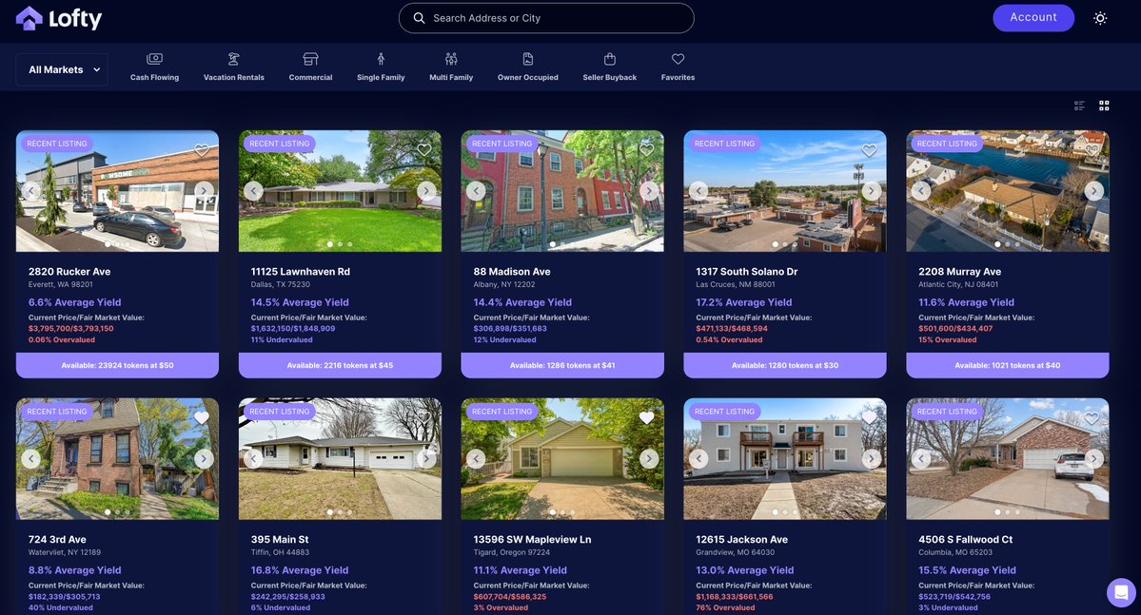
Task: Click Available: 1021 tokens at $40
Action: (x=1008, y=366)
